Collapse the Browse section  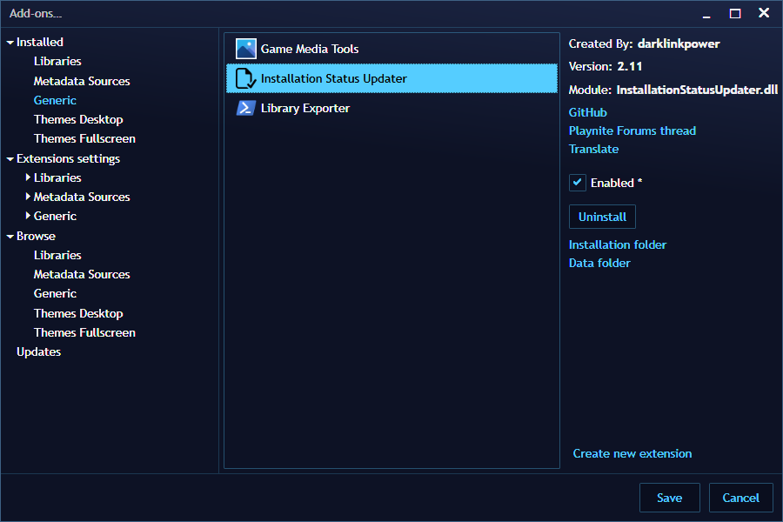pos(9,236)
